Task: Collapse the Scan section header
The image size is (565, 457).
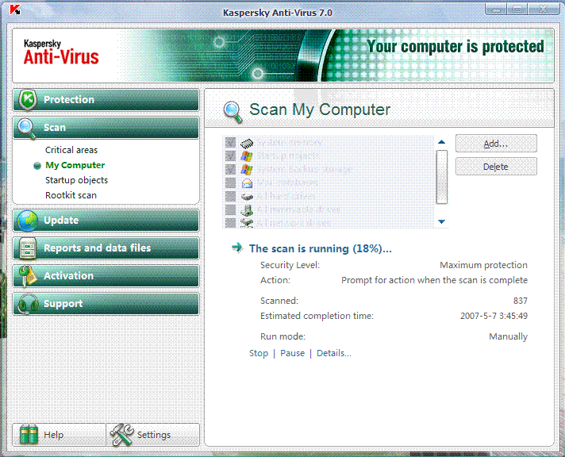Action: point(106,128)
